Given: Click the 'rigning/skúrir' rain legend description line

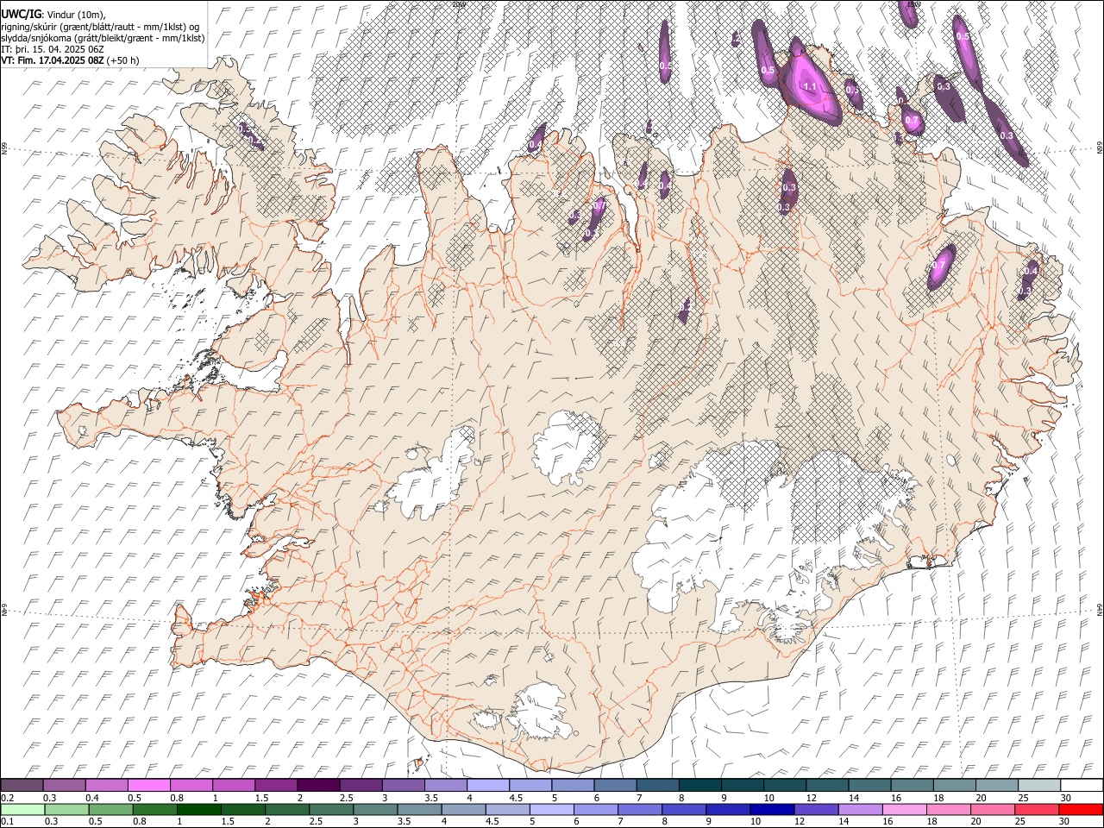Looking at the screenshot, I should click(x=100, y=27).
